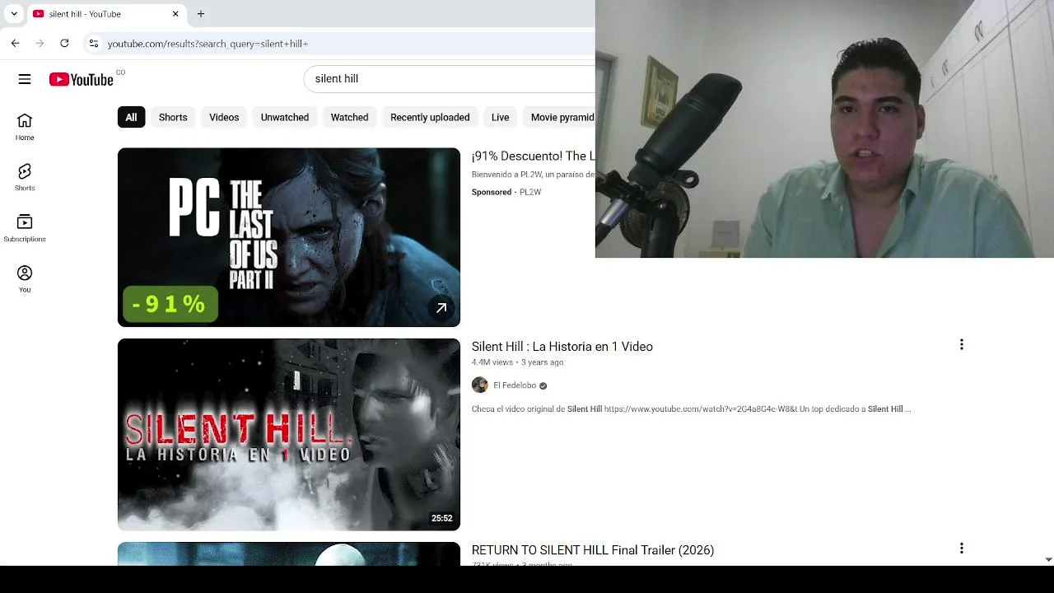Select the Watched filter chip
Image resolution: width=1054 pixels, height=593 pixels.
pyautogui.click(x=349, y=117)
